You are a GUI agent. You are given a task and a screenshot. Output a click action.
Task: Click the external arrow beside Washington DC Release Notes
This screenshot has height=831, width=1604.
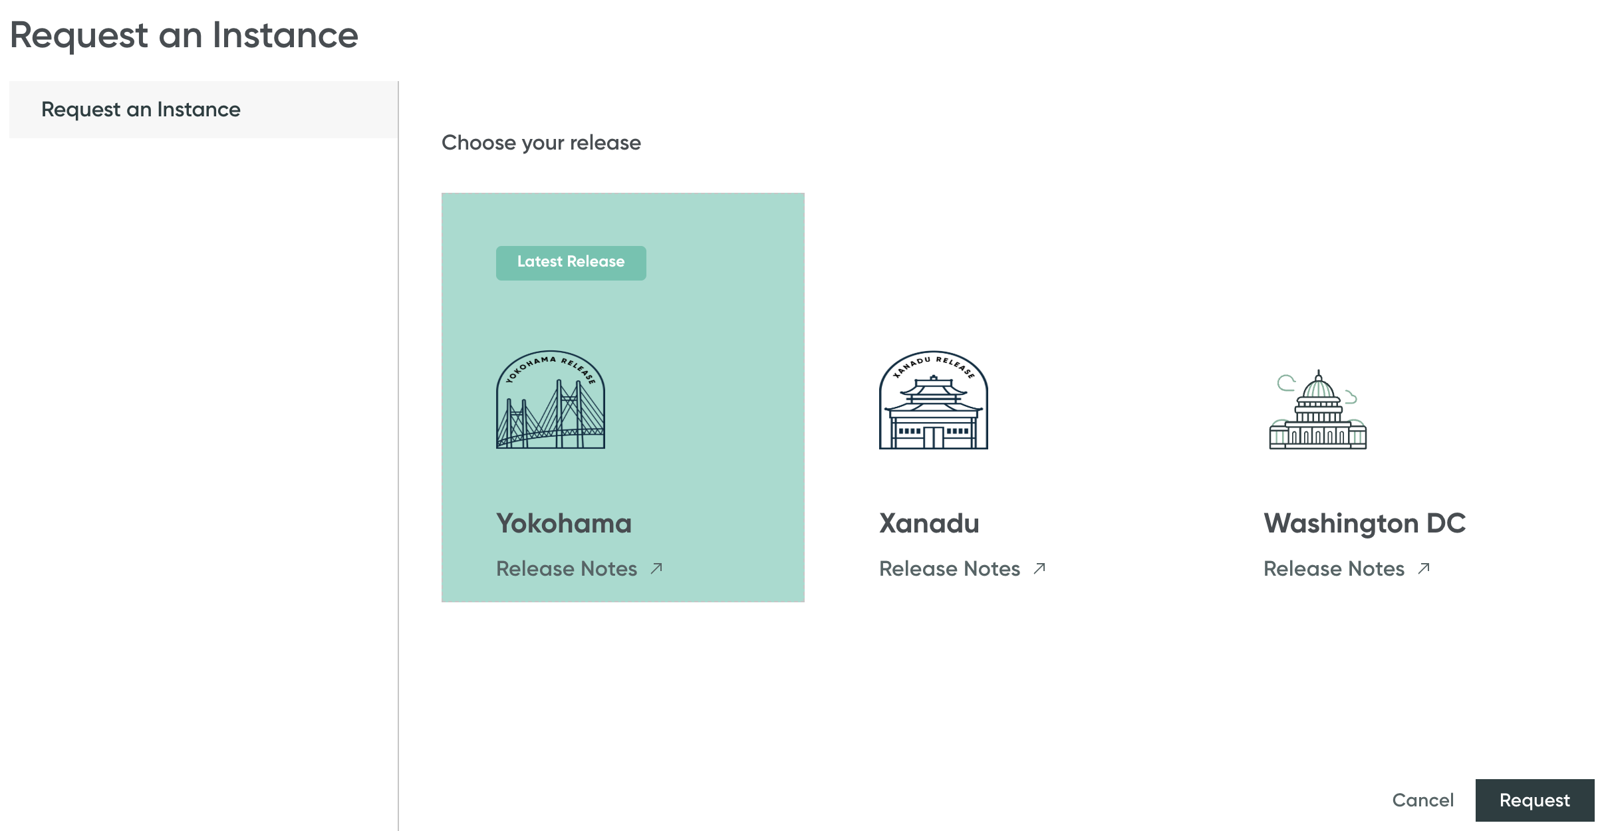pos(1424,568)
